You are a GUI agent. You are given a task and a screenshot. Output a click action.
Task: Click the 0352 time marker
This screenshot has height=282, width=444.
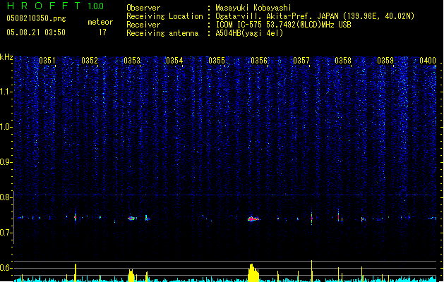click(x=90, y=61)
